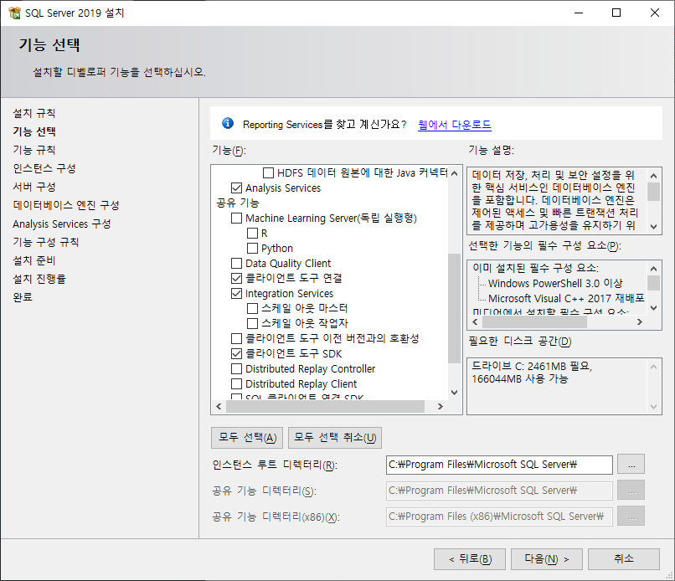
Task: Enable Data Quality Client checkbox
Action: tap(236, 263)
